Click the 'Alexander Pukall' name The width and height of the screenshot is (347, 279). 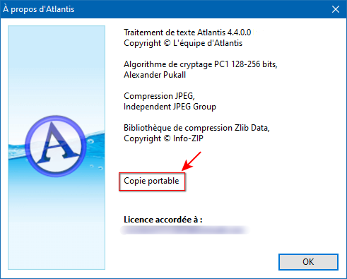click(155, 75)
